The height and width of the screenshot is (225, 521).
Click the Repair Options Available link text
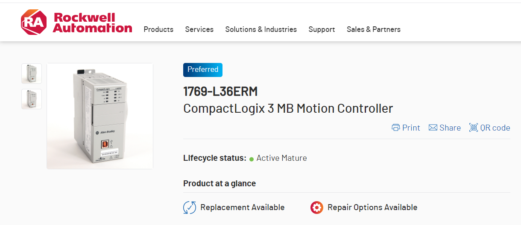point(372,208)
